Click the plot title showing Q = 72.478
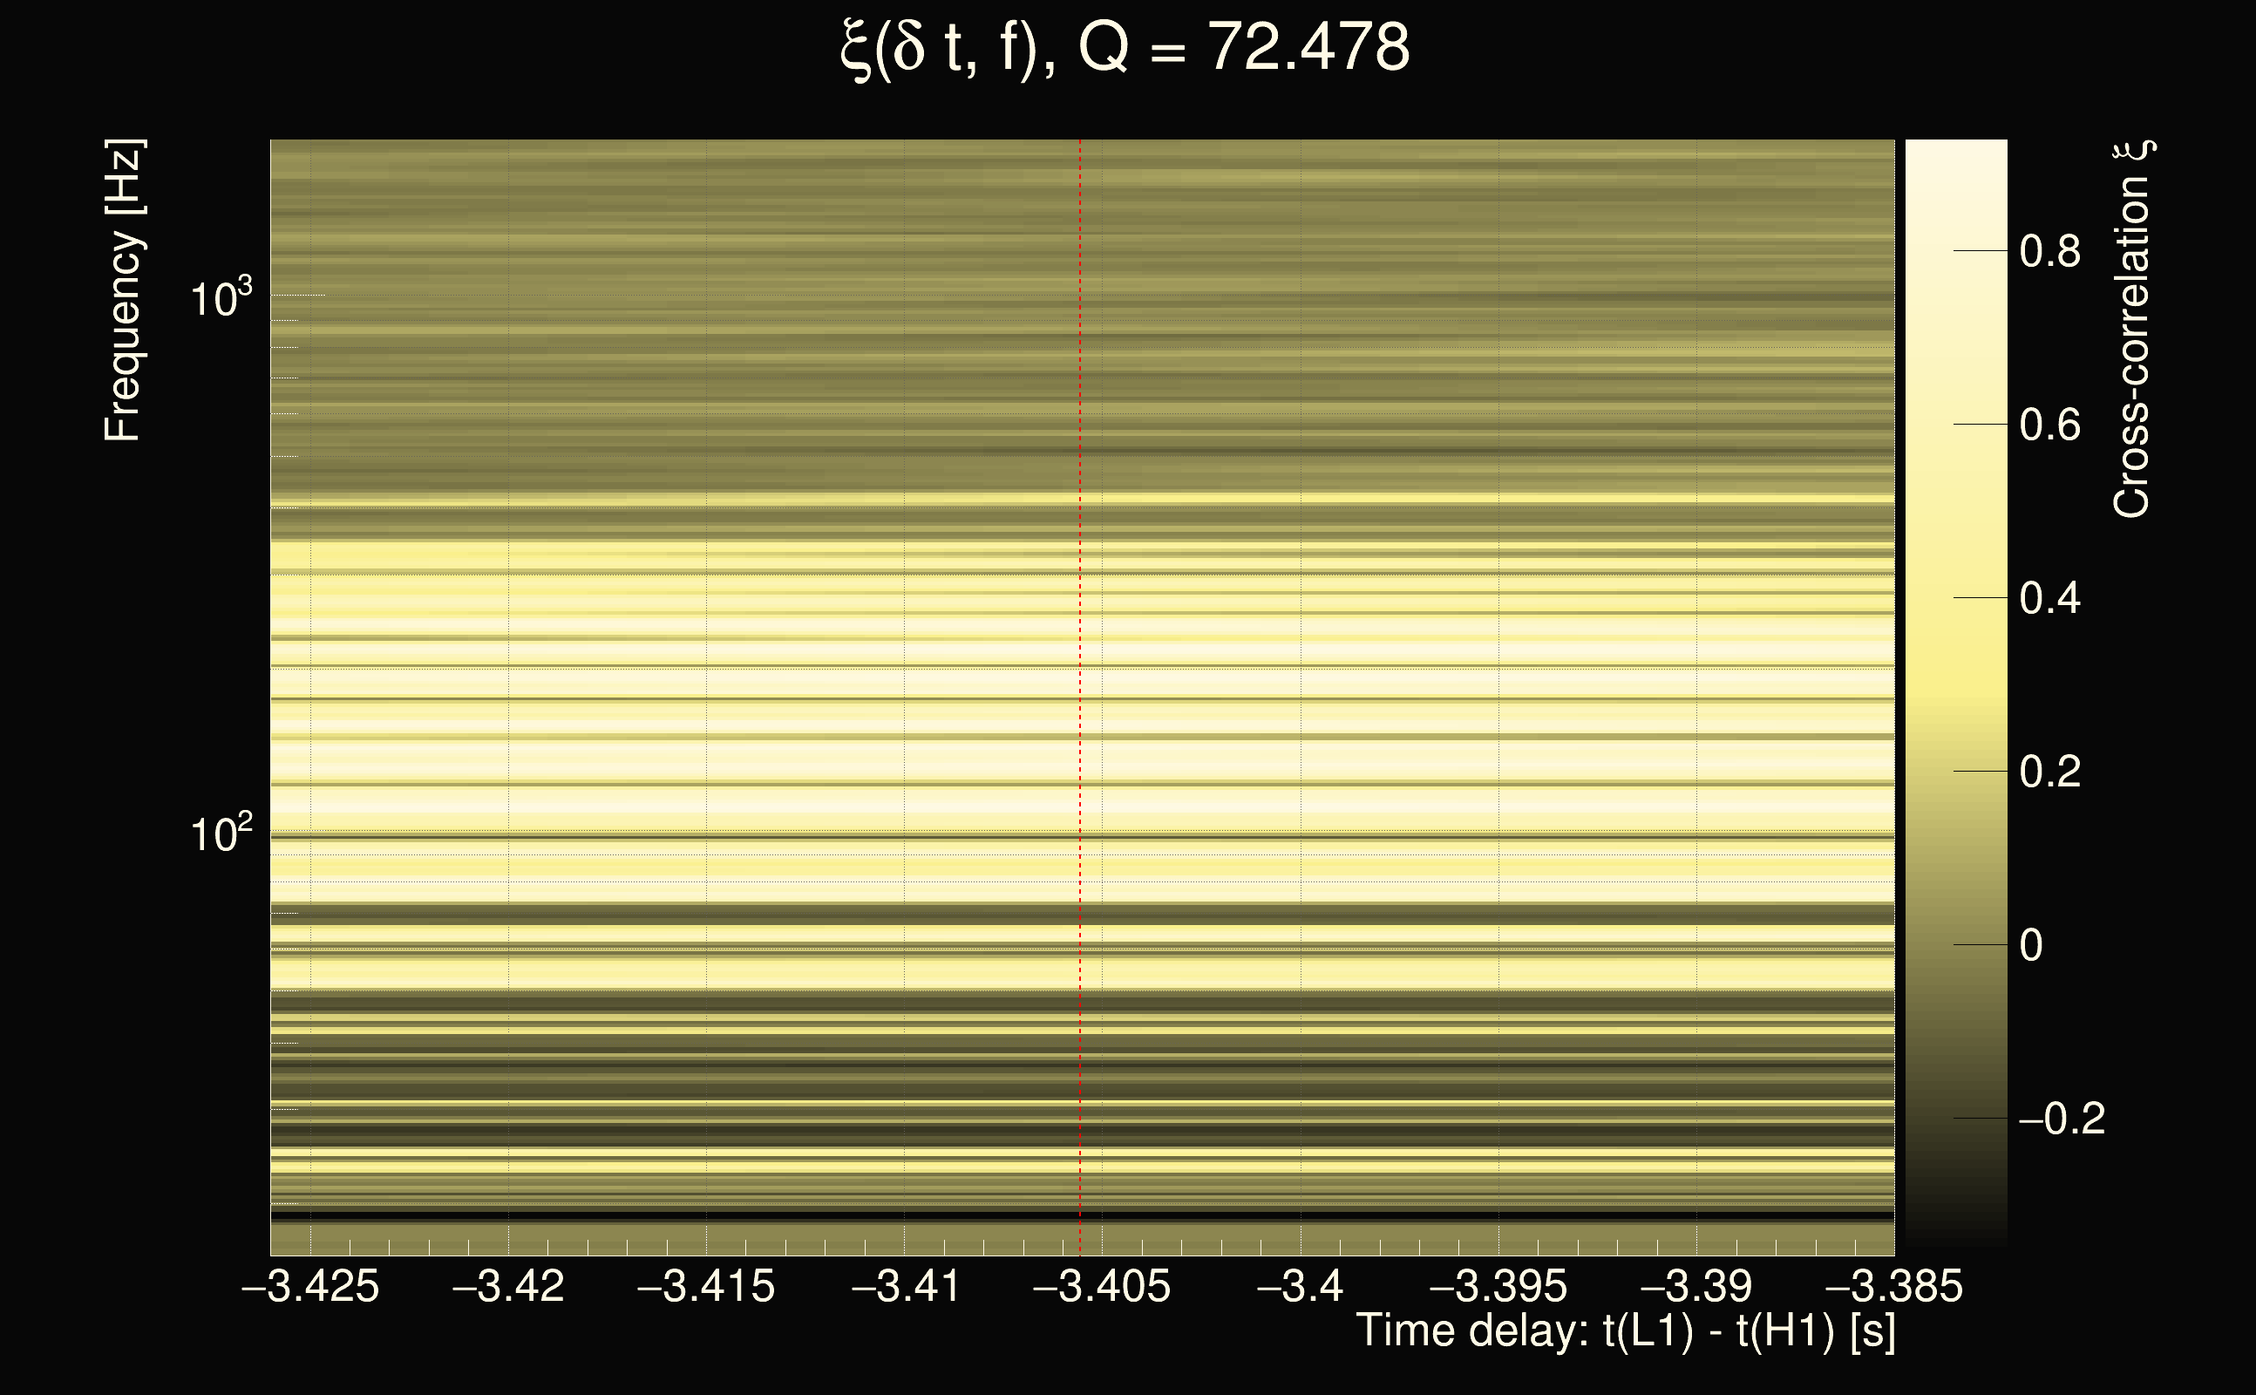This screenshot has height=1395, width=2256. pos(1125,48)
